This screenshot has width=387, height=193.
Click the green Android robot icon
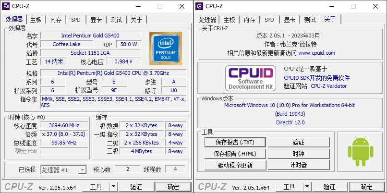click(360, 150)
